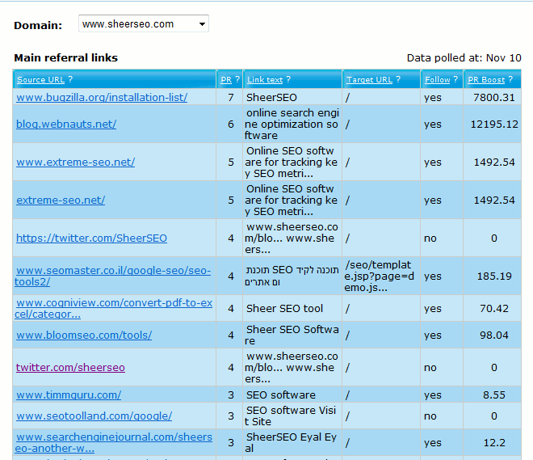This screenshot has height=460, width=533.
Task: Select link text 'Sheer SEO Software'
Action: [x=292, y=336]
